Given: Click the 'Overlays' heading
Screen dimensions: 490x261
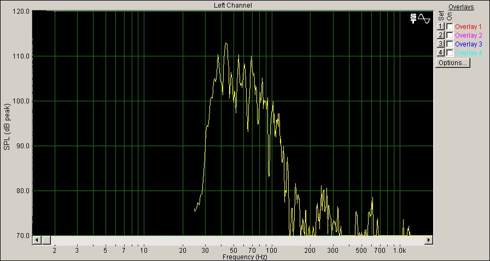Looking at the screenshot, I should pyautogui.click(x=461, y=7).
